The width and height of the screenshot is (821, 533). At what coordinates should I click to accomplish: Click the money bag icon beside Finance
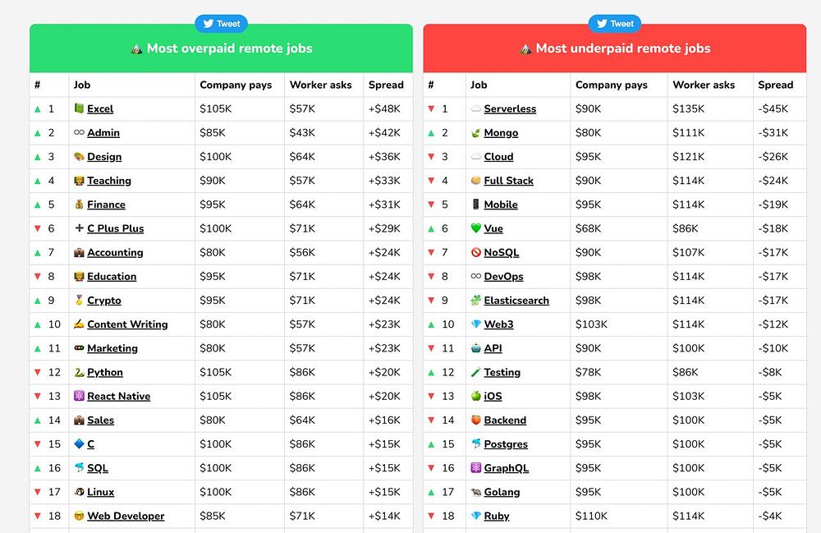[79, 204]
